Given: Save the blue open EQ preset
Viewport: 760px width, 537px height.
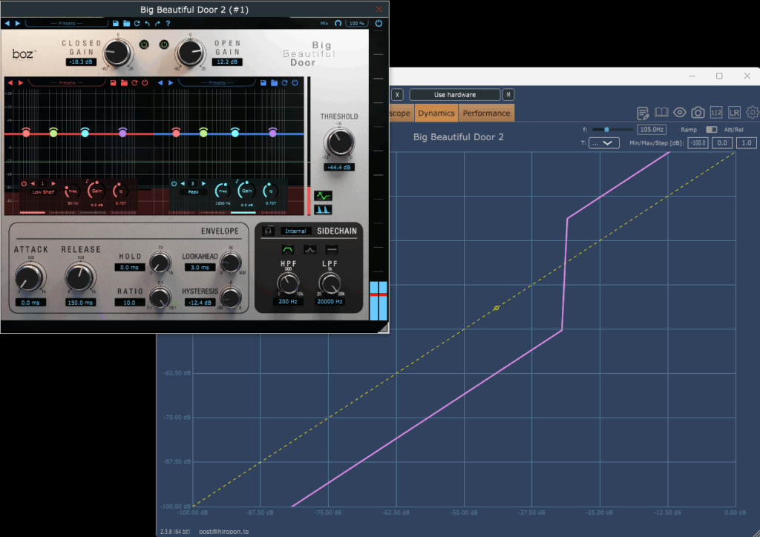Looking at the screenshot, I should click(263, 83).
